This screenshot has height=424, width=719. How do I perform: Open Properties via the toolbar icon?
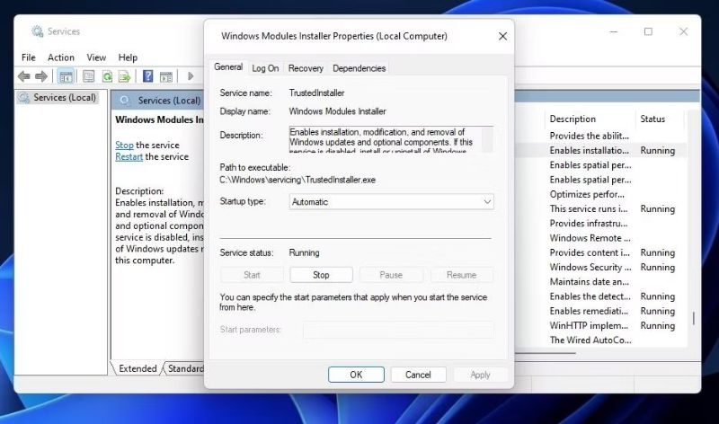(89, 76)
